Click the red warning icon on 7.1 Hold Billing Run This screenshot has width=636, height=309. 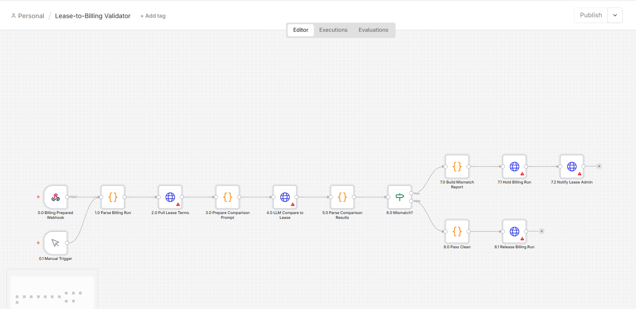(522, 174)
